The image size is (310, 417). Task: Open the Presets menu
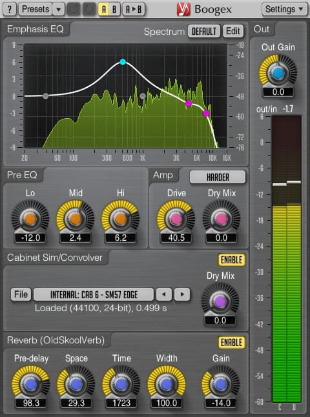[36, 9]
